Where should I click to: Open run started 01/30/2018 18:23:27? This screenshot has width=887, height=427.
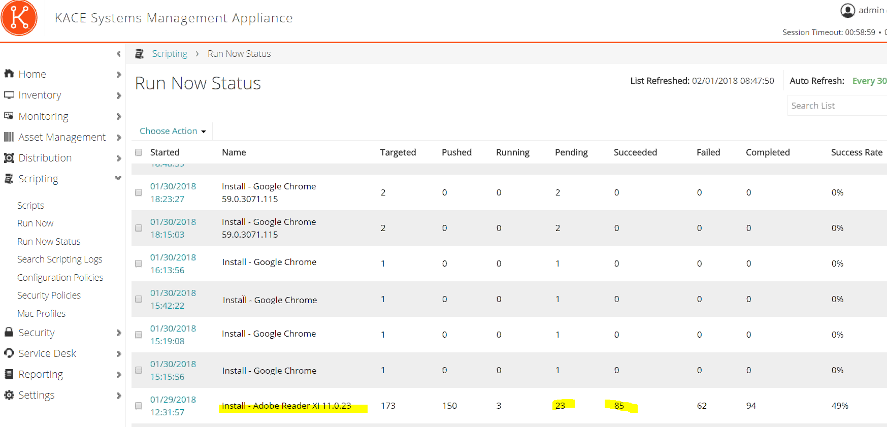point(173,193)
